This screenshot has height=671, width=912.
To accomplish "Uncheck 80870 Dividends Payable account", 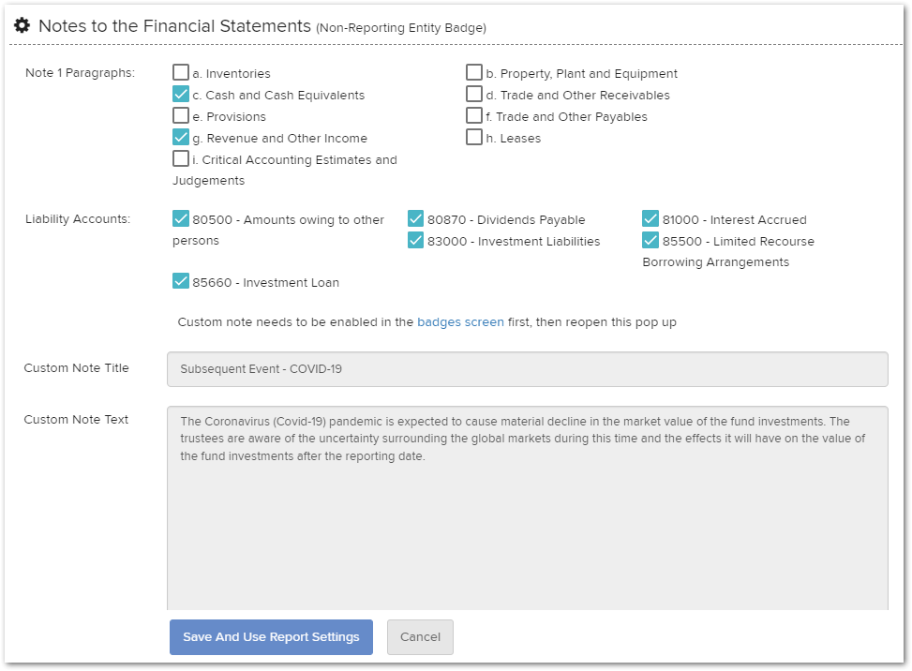I will click(416, 218).
